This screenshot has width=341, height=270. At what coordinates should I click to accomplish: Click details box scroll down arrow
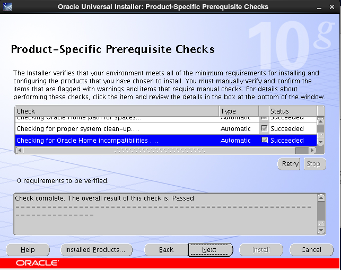point(321,230)
